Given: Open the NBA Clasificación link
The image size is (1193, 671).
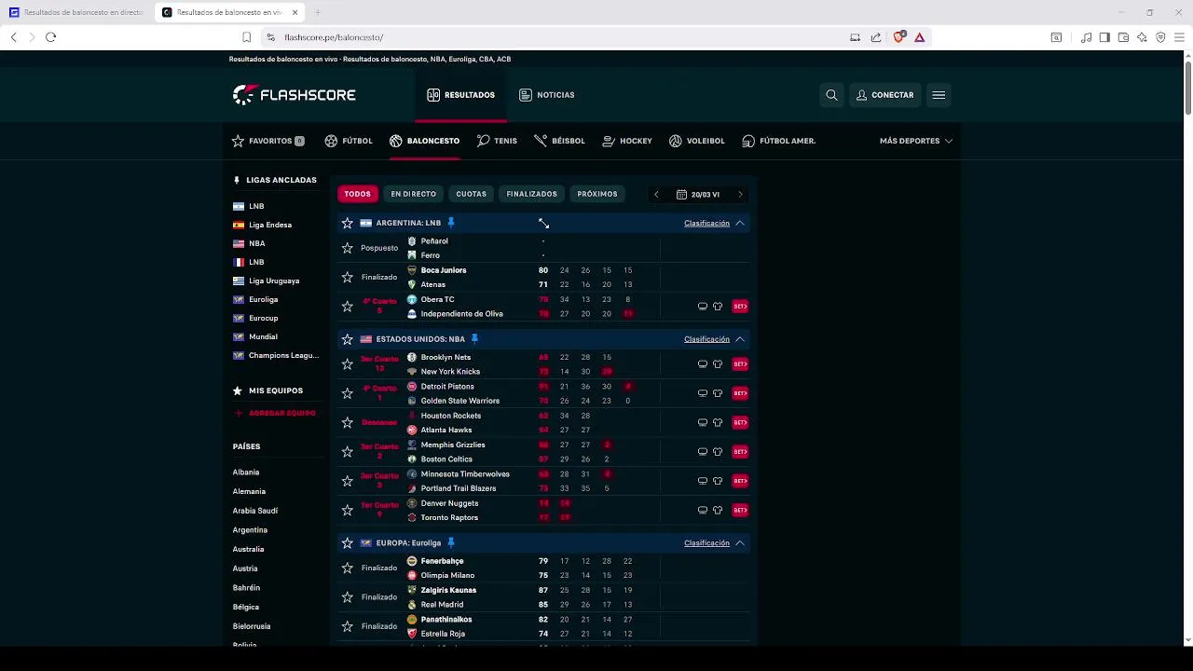Looking at the screenshot, I should (706, 339).
